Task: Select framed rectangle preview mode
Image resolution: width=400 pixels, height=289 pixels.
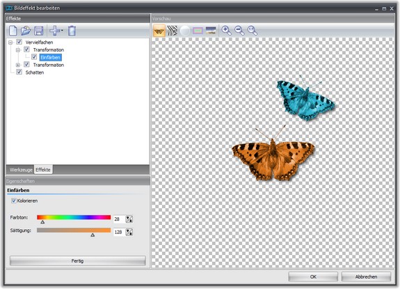Action: pos(198,31)
